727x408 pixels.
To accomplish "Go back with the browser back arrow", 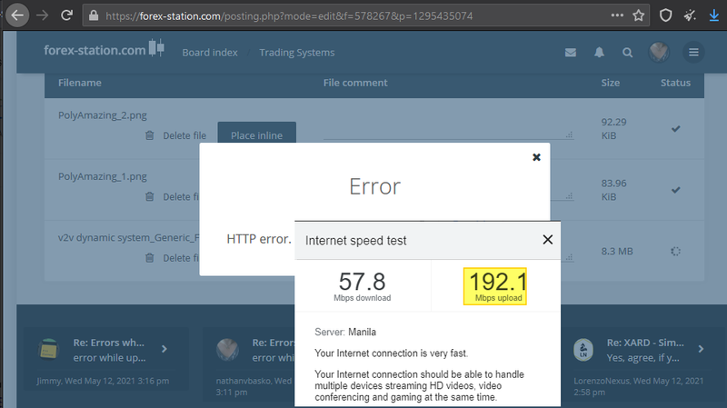I will pos(17,15).
